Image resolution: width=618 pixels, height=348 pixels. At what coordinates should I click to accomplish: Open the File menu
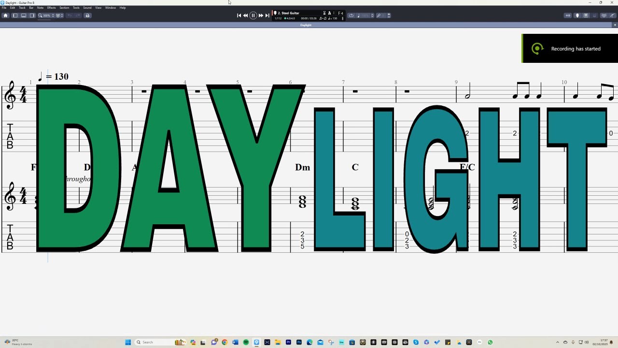point(4,8)
